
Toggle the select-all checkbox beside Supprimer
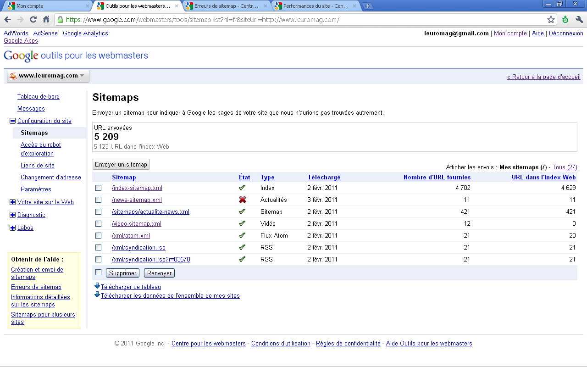tap(98, 272)
